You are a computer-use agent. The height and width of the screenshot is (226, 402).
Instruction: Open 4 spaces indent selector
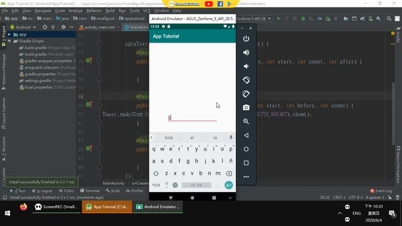click(375, 197)
